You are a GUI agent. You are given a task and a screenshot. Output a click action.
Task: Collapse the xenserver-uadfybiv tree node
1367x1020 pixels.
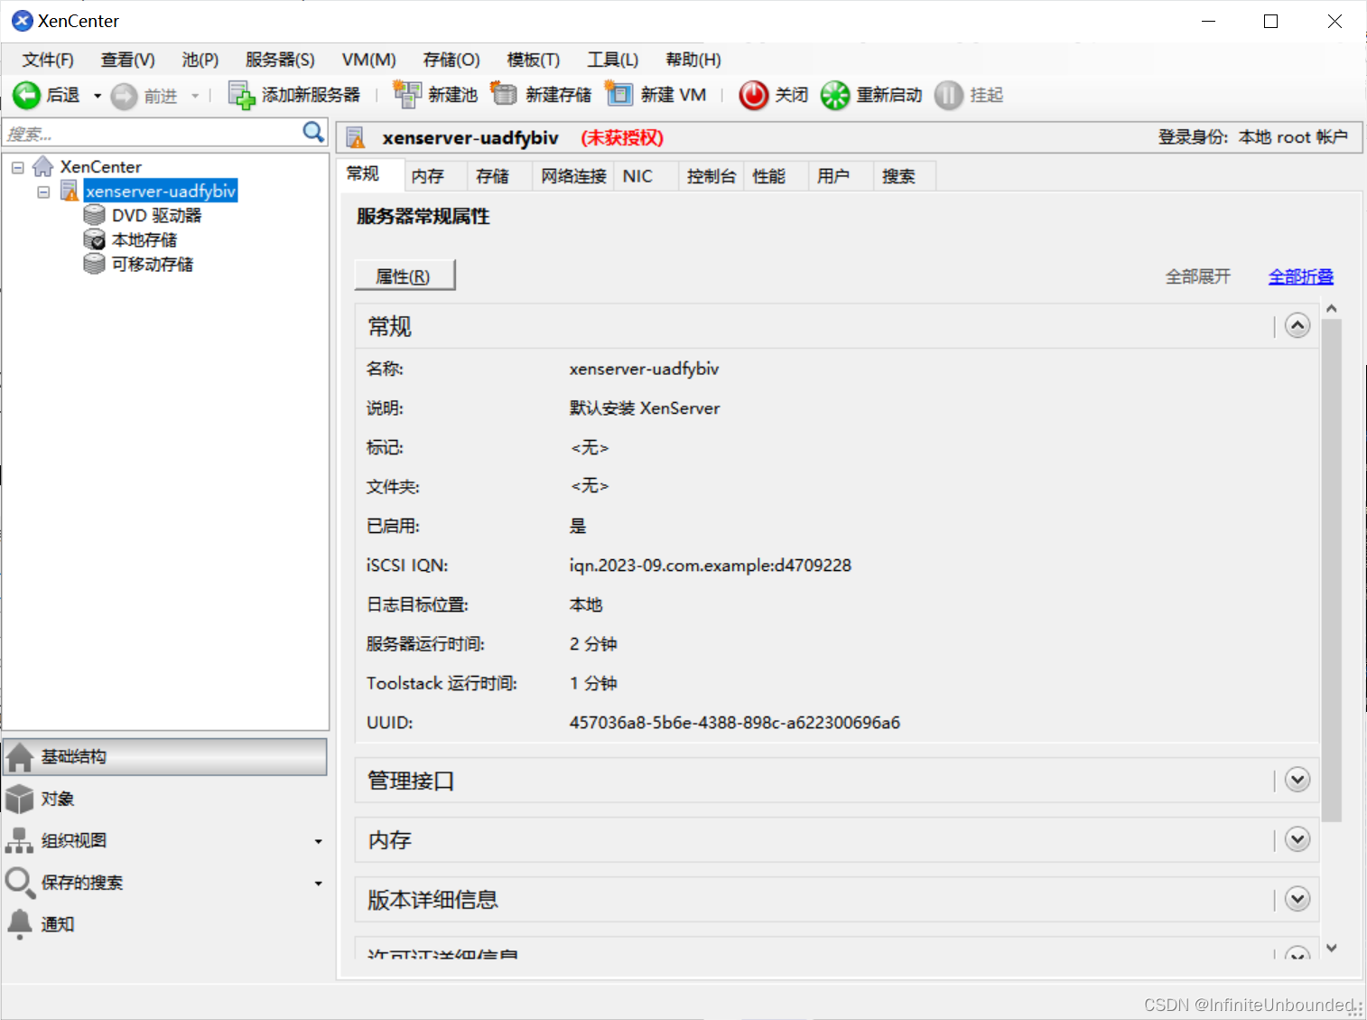tap(42, 192)
